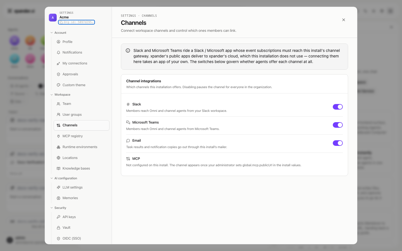Open Custom theme settings
Image resolution: width=402 pixels, height=251 pixels.
82,85
